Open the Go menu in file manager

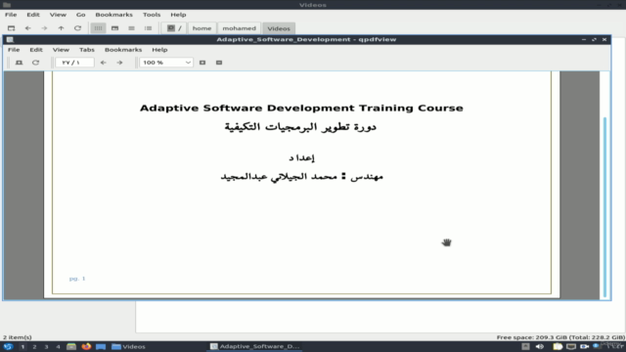(x=80, y=15)
